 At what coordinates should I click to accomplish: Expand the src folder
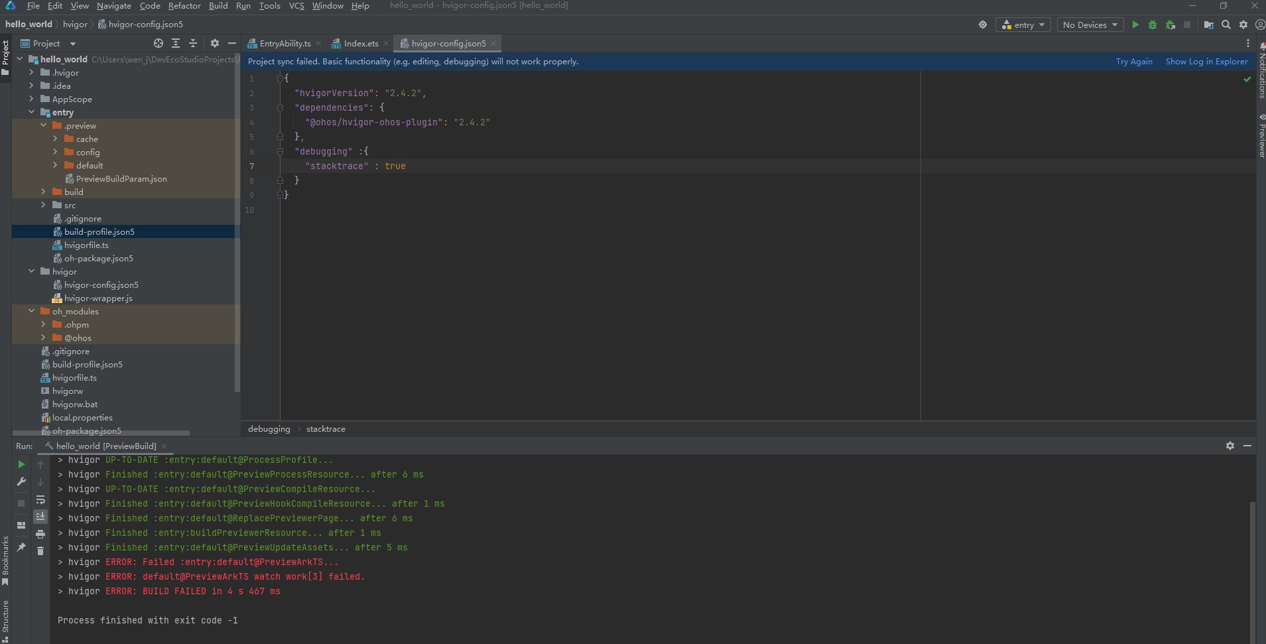pyautogui.click(x=43, y=205)
